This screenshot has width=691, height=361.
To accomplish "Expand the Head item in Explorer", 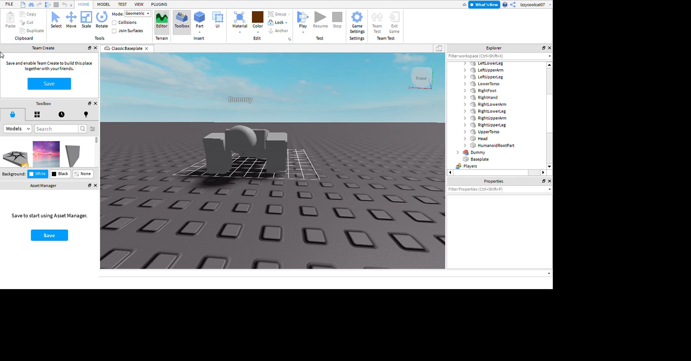I will [465, 138].
